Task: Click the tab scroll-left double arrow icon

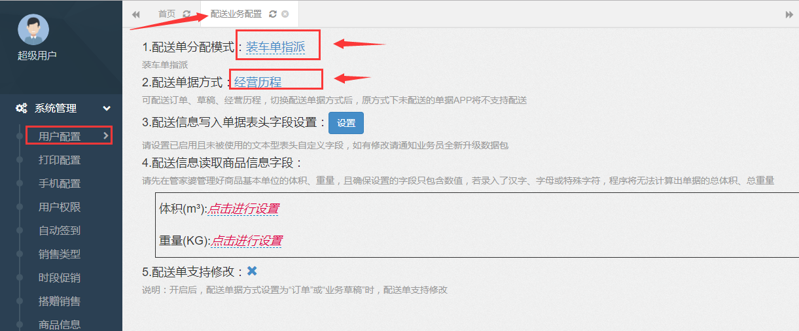Action: point(136,14)
